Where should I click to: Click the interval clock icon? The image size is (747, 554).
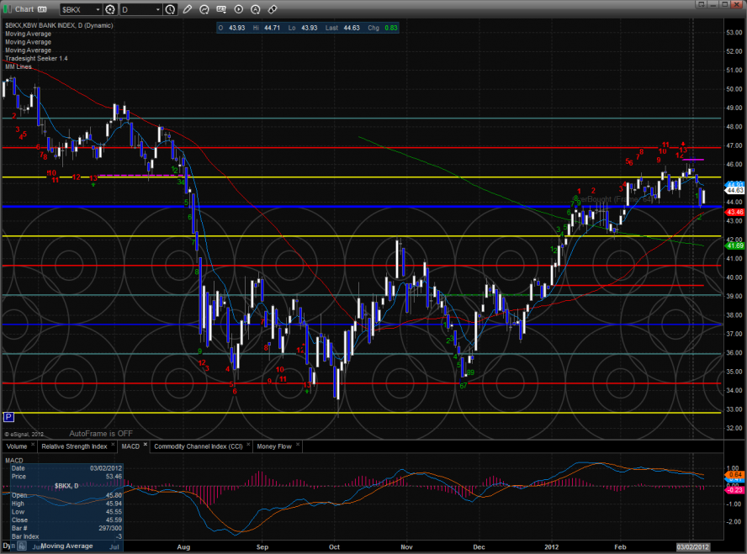click(x=172, y=9)
